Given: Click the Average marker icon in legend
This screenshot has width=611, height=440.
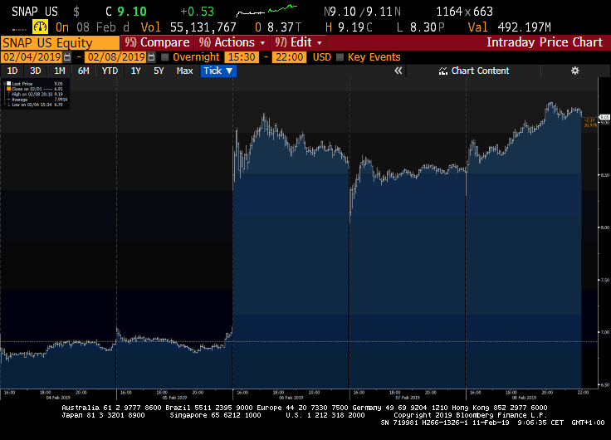Looking at the screenshot, I should pos(8,100).
